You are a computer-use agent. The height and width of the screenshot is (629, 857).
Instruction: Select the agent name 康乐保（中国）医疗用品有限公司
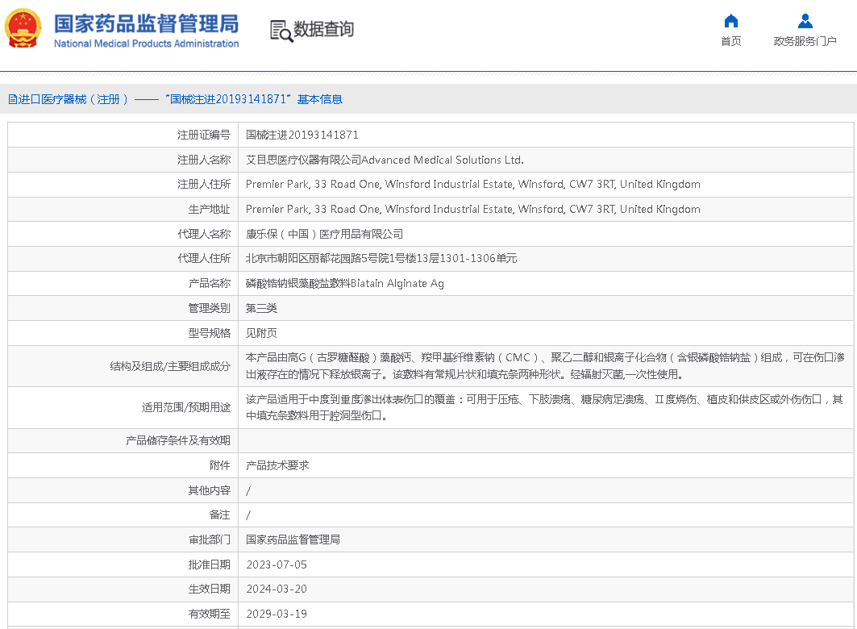pos(324,234)
